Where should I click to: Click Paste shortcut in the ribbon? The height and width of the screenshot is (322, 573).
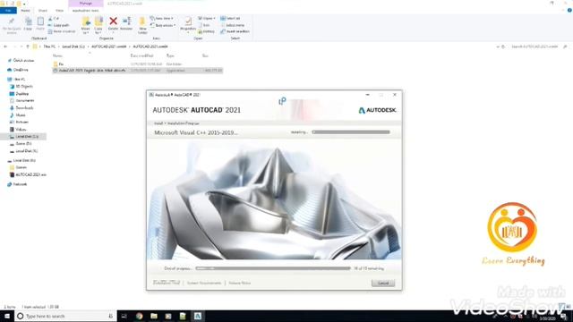coord(62,32)
